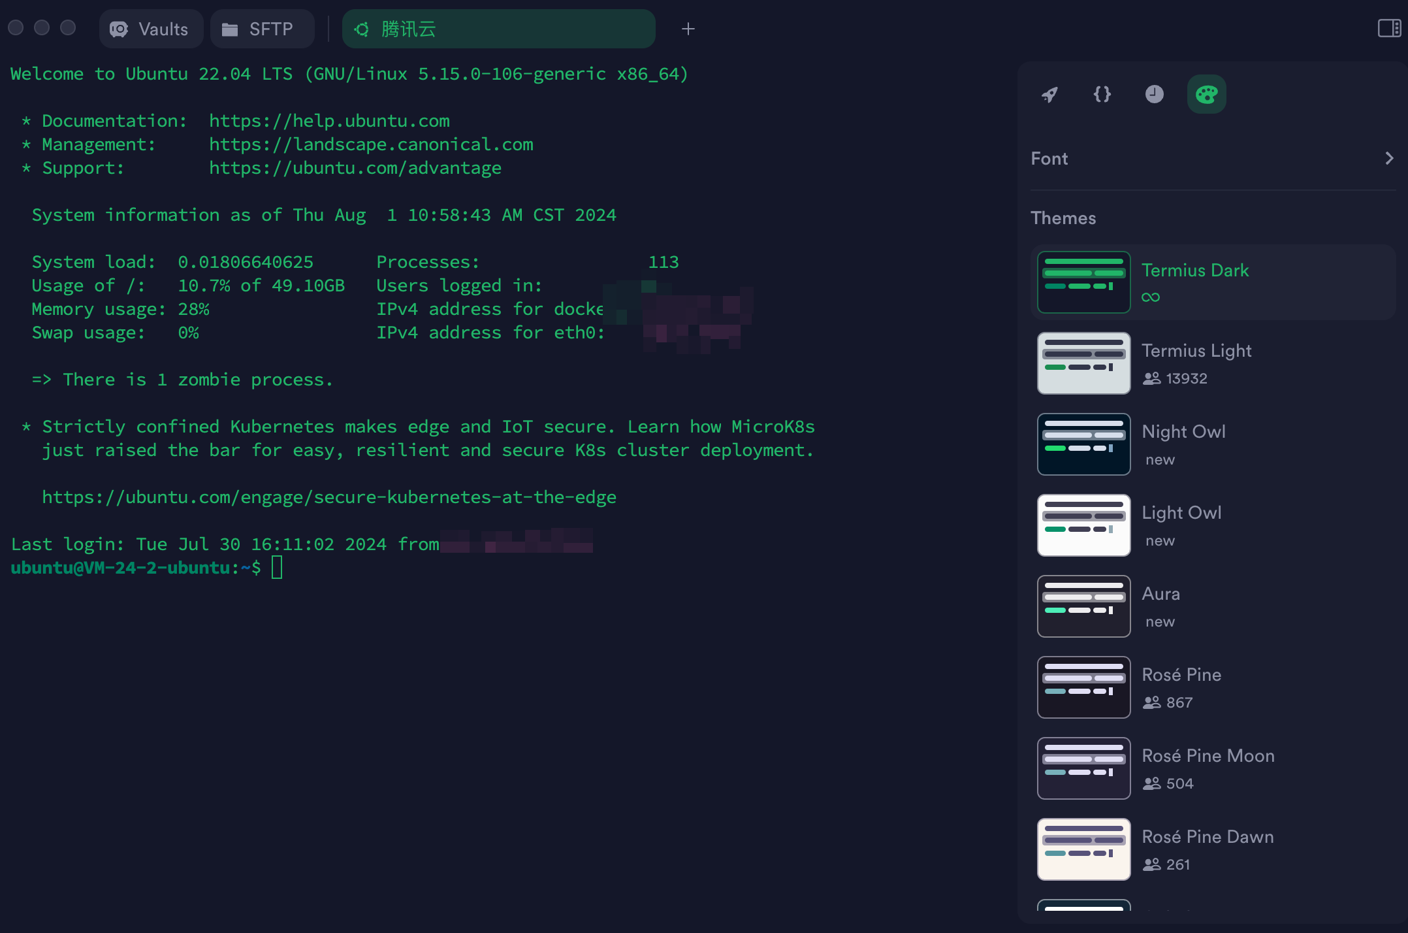The image size is (1408, 933).
Task: Click the Ubuntu icon on 腾讯云 tab
Action: point(362,29)
